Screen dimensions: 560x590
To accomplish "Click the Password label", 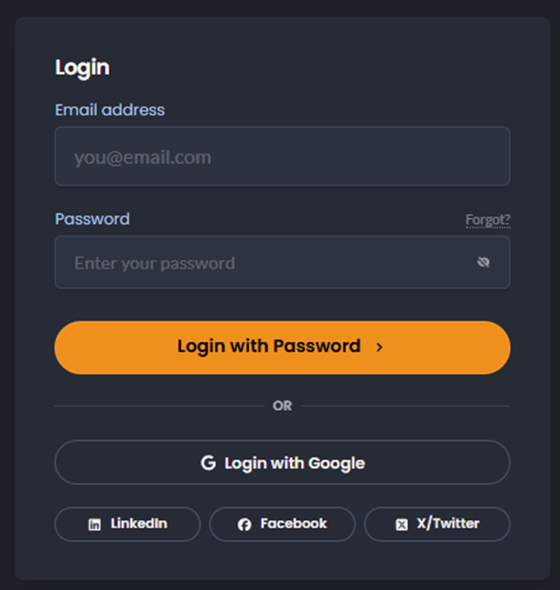I will (x=92, y=219).
